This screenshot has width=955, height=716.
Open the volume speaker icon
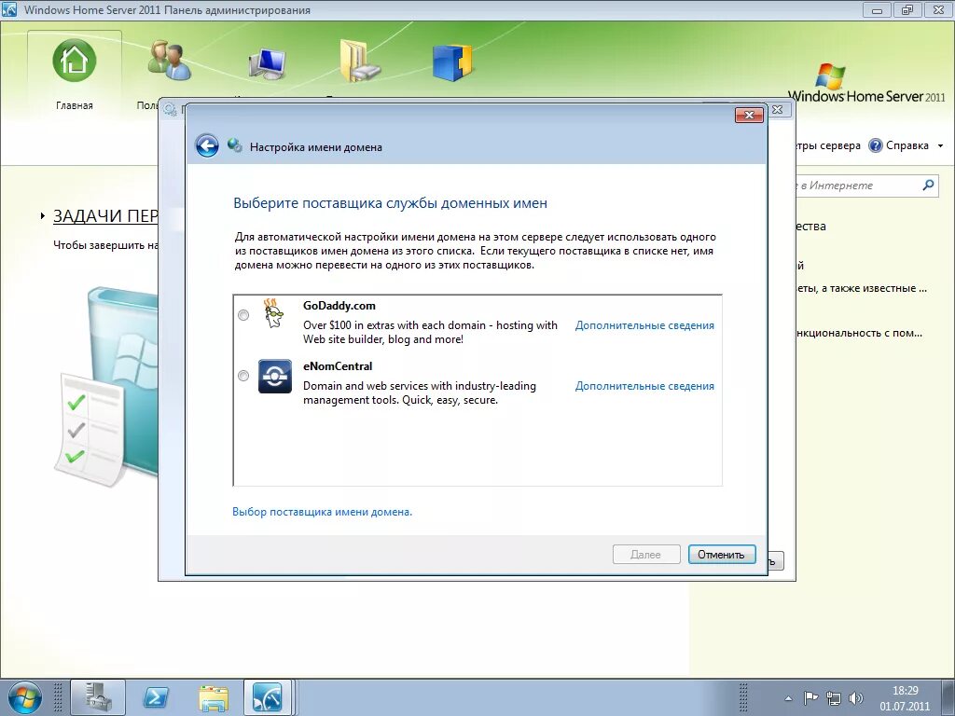[x=856, y=697]
